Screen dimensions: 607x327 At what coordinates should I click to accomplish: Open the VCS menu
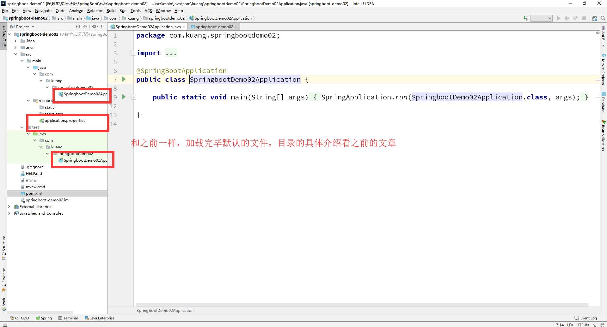point(148,10)
